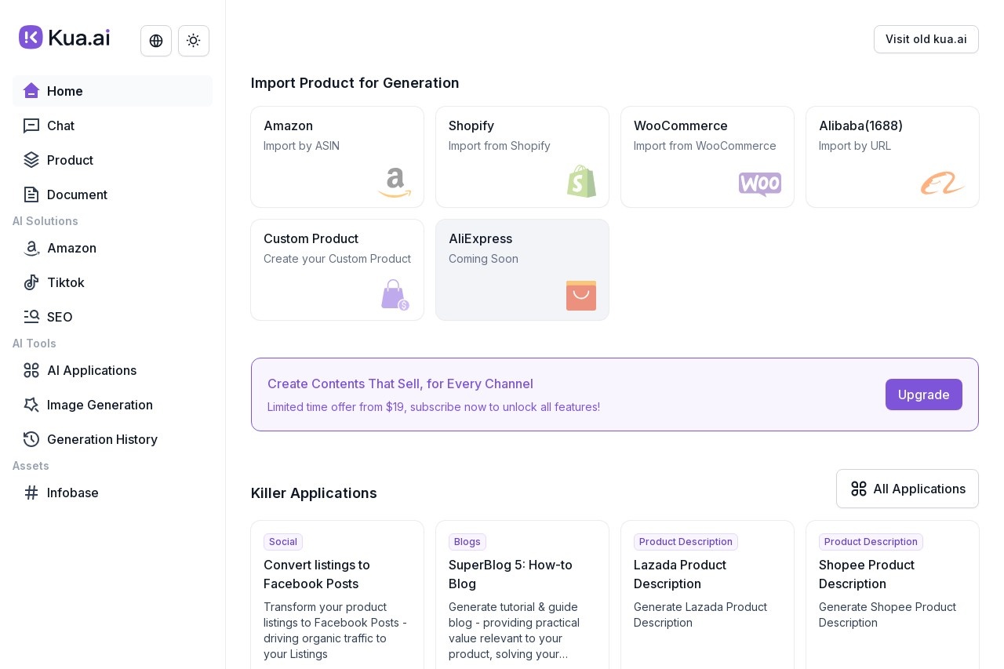Open the Product section in sidebar
This screenshot has height=669, width=1004.
[x=112, y=160]
